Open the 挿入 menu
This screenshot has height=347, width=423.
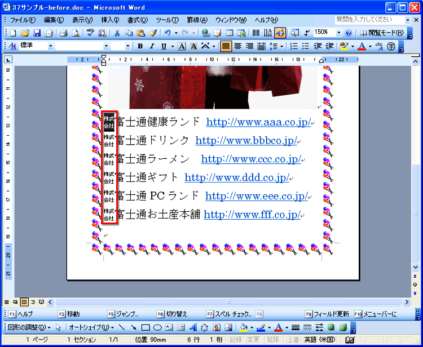coord(110,20)
